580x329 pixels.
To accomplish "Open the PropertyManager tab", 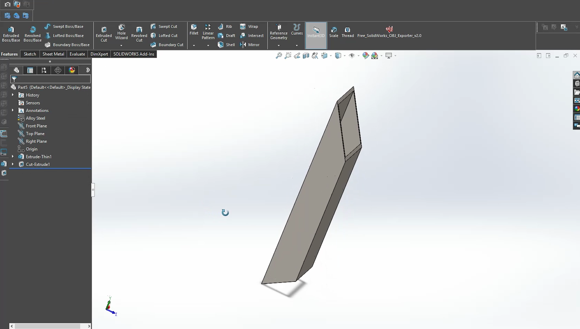I will point(30,70).
